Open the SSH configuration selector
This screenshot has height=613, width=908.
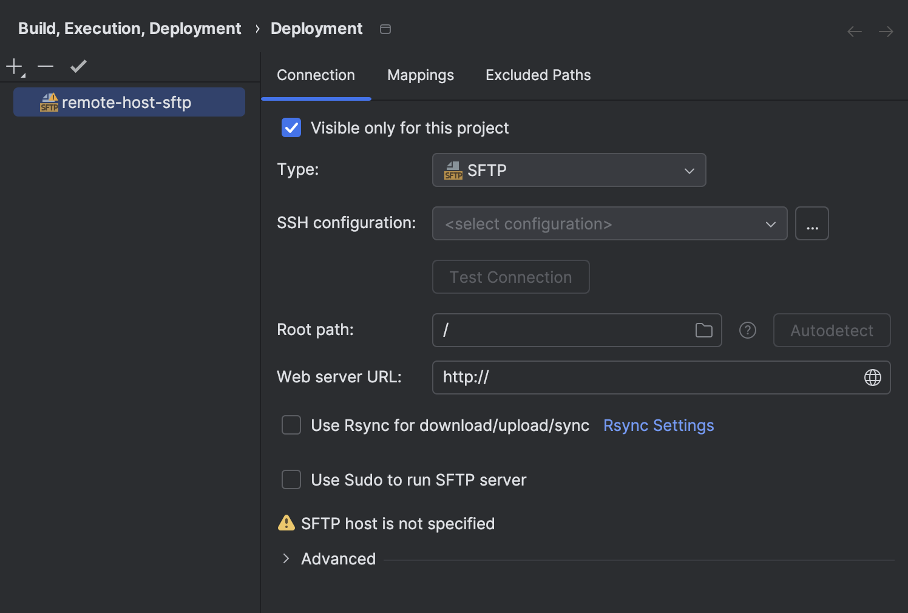609,223
